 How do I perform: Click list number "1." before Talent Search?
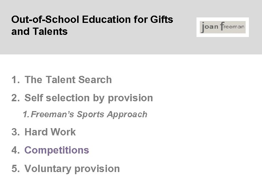coord(15,80)
